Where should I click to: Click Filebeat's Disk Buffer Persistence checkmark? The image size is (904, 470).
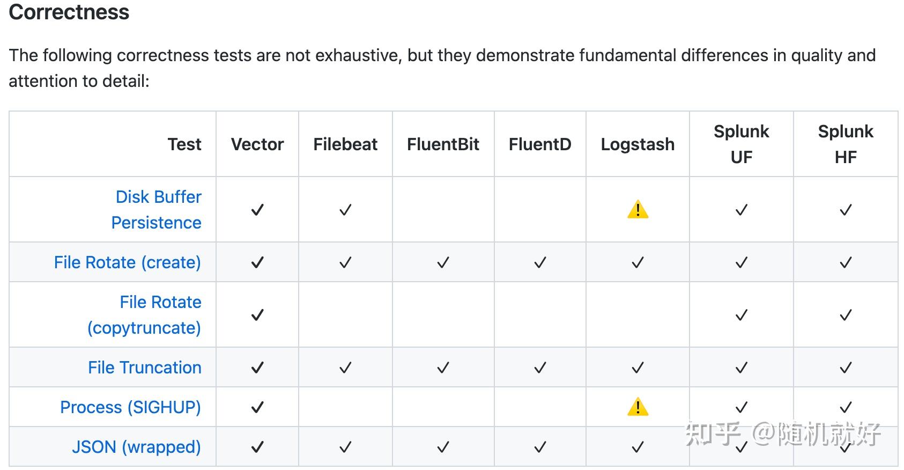[345, 210]
